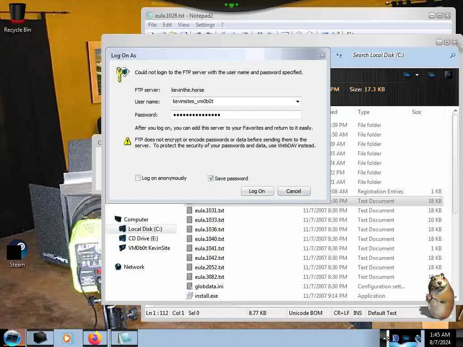Click the Explorer change view icon
The width and height of the screenshot is (463, 347).
pyautogui.click(x=407, y=75)
